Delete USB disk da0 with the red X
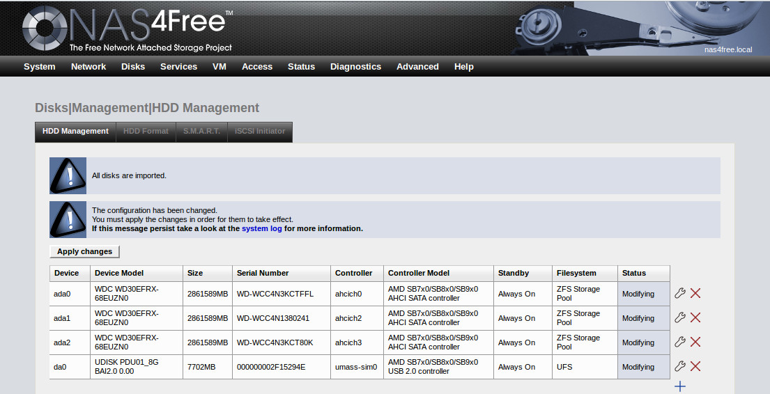This screenshot has width=770, height=394. click(x=695, y=366)
